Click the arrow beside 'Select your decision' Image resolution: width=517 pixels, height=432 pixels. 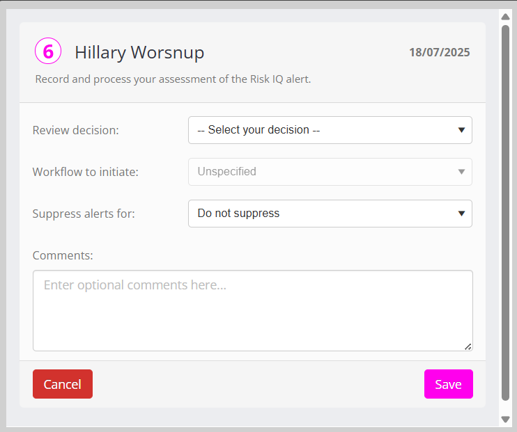click(461, 130)
